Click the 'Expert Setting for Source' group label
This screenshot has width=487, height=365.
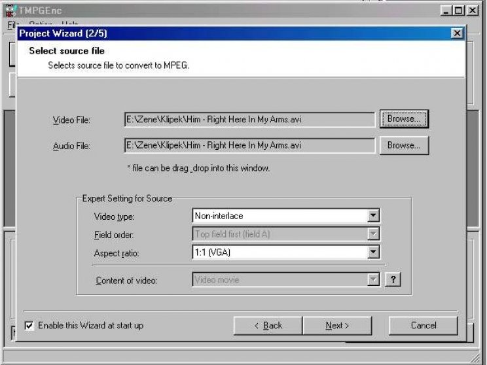tap(127, 198)
